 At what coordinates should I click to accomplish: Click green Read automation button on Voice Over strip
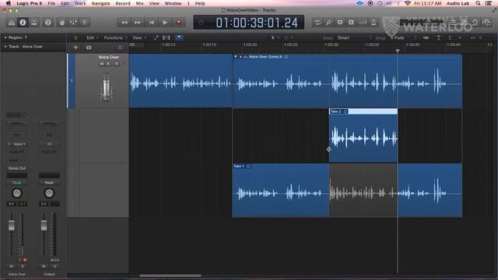click(x=17, y=183)
